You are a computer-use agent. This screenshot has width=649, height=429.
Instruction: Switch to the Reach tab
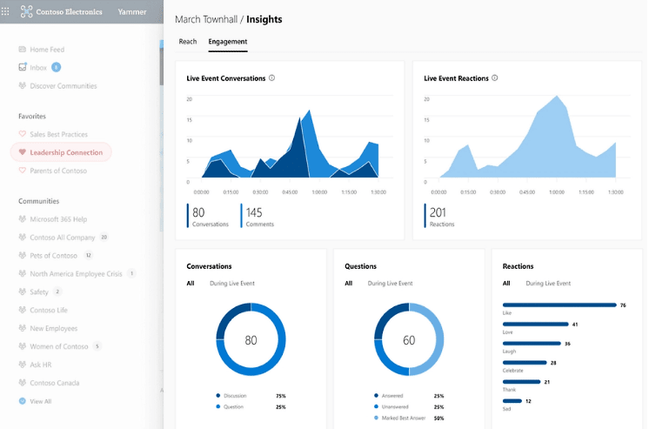[188, 42]
